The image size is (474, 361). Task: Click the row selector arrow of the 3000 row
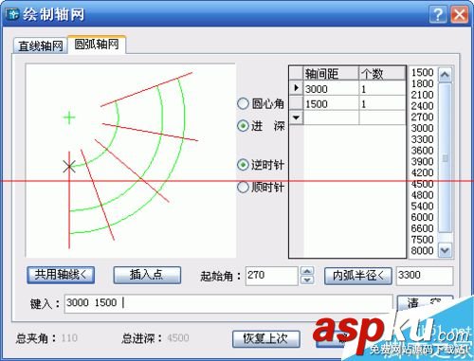(x=297, y=88)
